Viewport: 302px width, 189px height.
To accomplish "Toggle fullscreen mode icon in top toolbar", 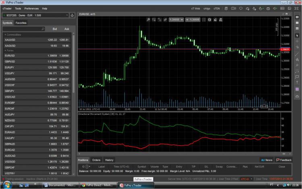I will [x=296, y=8].
